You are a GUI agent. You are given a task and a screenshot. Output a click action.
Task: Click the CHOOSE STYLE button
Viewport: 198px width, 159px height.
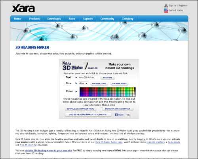(119, 83)
